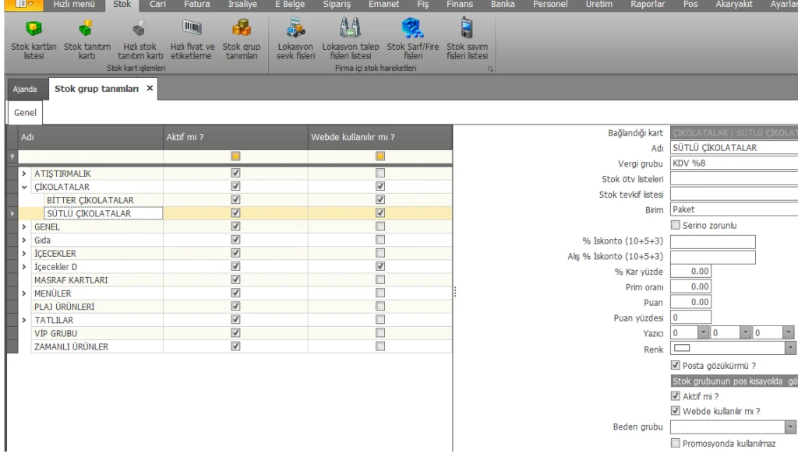798x453 pixels.
Task: Click the Adı input field
Action: pos(734,147)
